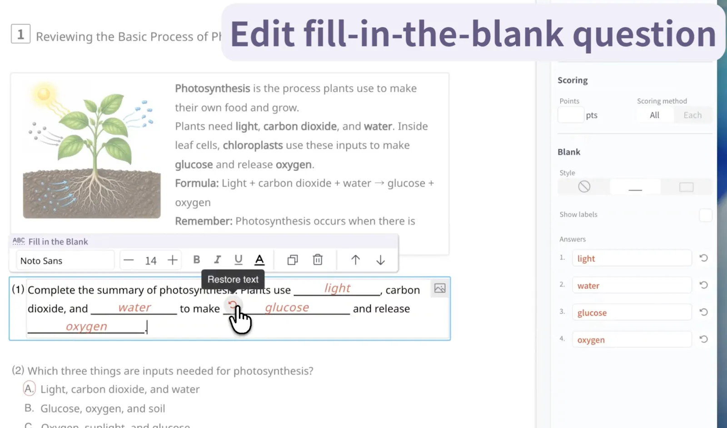The image size is (727, 428).
Task: Click the Restore text icon before glucose
Action: (233, 305)
